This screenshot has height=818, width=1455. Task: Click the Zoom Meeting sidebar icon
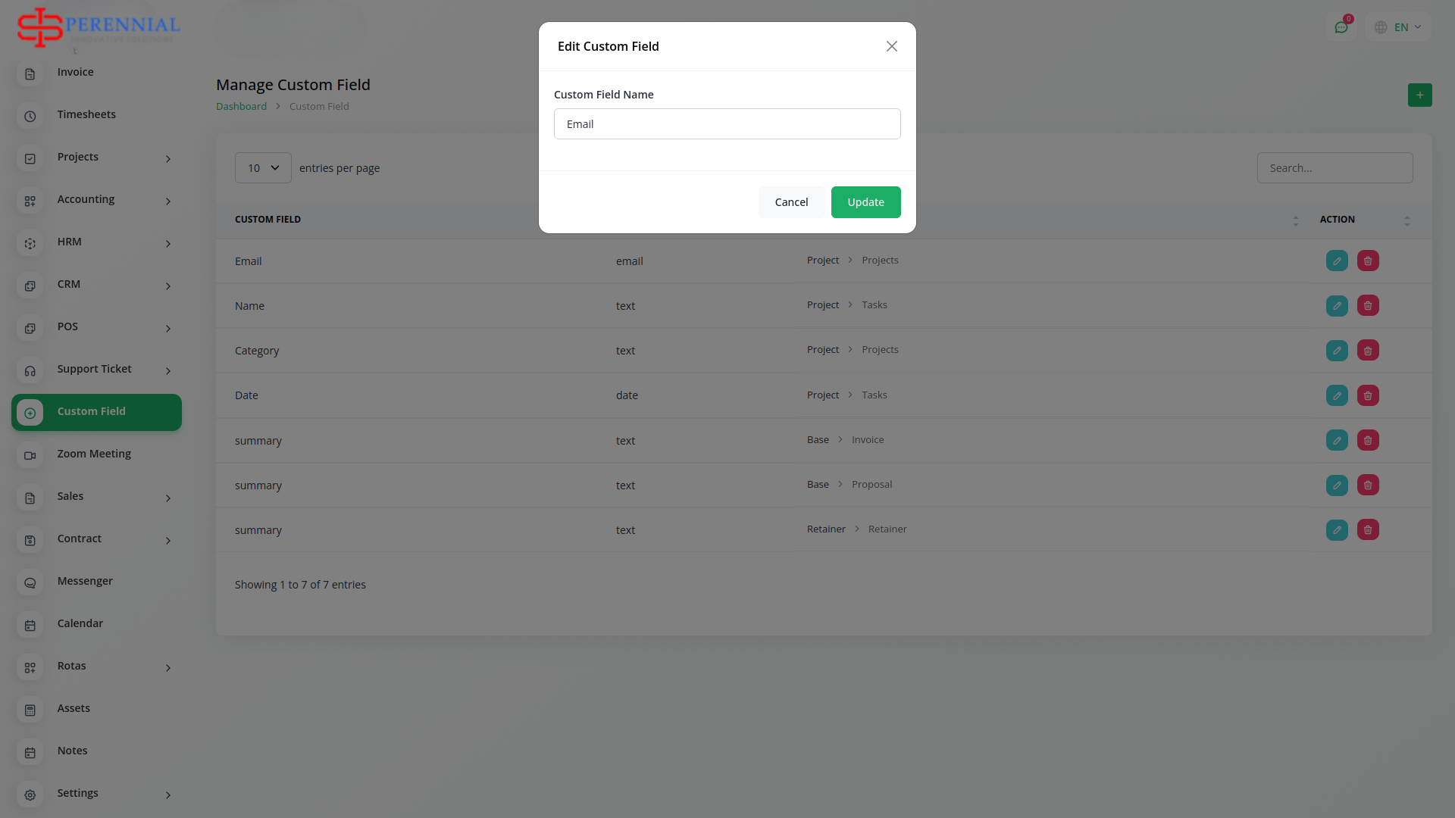coord(30,455)
